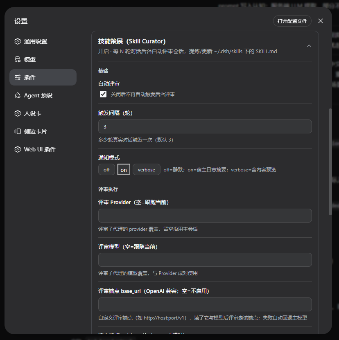Click the 评审子代理的模型覆盖 hint text
This screenshot has height=340, width=339.
tap(148, 273)
